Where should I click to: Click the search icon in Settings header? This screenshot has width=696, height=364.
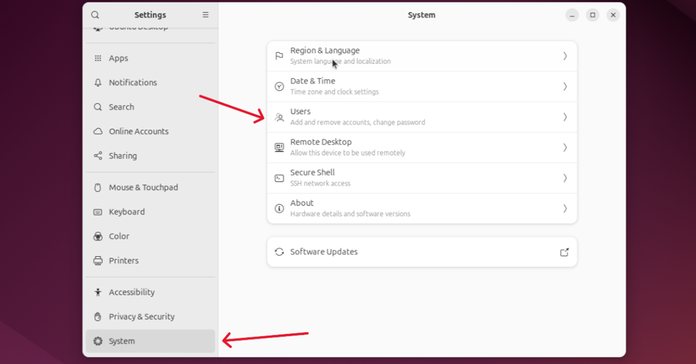95,15
